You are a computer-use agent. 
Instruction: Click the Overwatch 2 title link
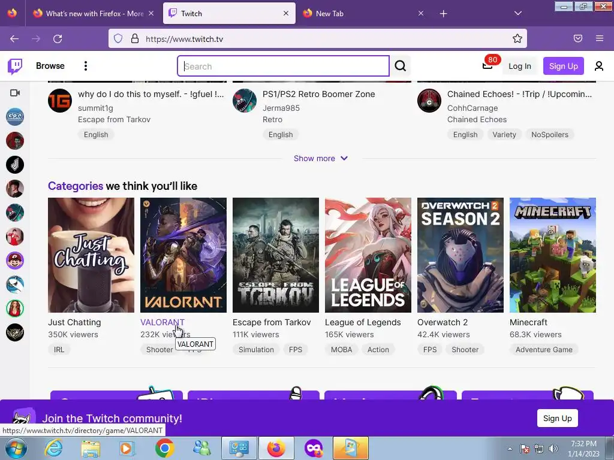coord(443,322)
